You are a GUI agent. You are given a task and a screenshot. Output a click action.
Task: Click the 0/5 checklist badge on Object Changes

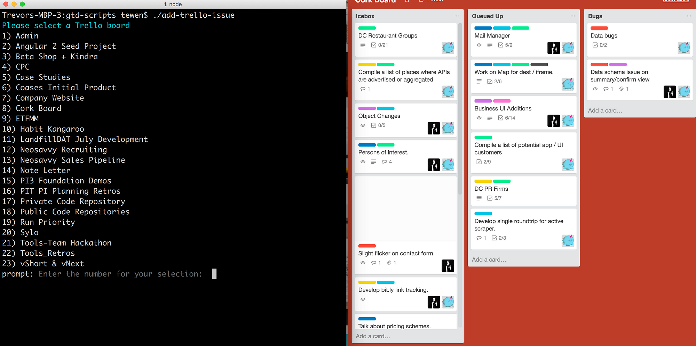378,125
